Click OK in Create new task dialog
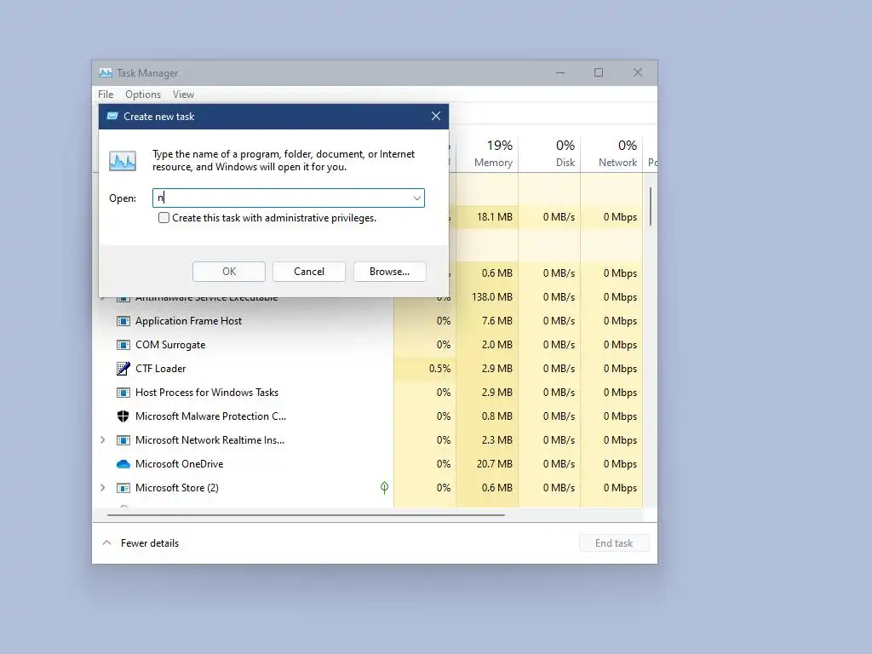 click(229, 272)
